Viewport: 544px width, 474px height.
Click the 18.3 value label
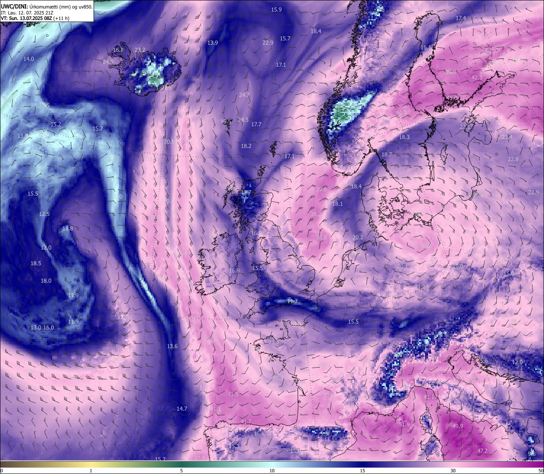404,137
